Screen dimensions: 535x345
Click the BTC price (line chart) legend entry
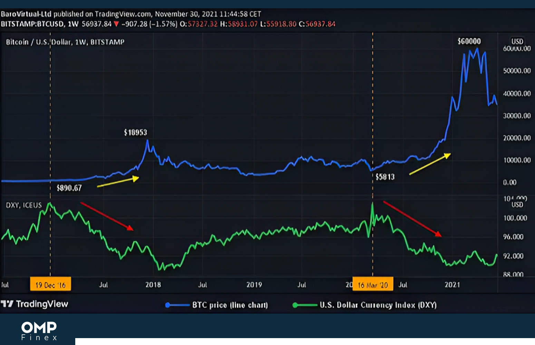(x=216, y=305)
